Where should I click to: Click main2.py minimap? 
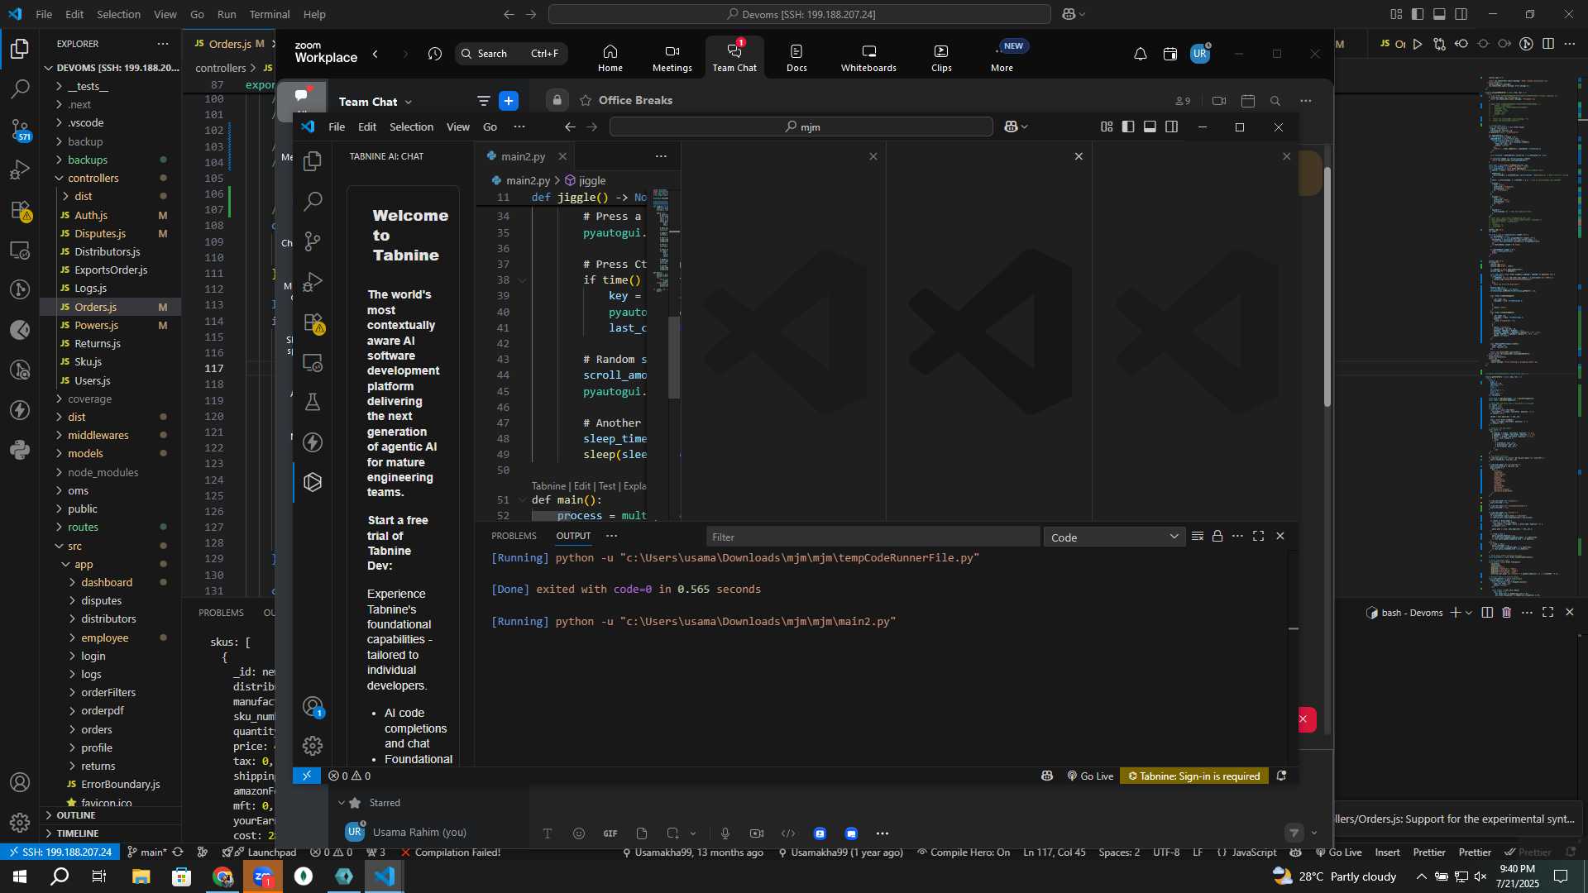click(660, 240)
